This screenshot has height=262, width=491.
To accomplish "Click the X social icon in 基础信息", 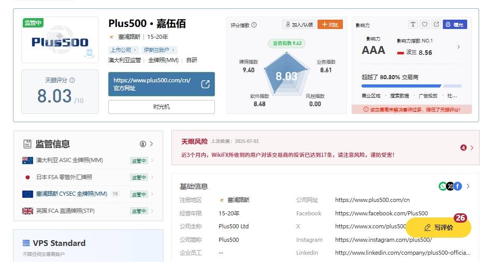I will pyautogui.click(x=450, y=186).
